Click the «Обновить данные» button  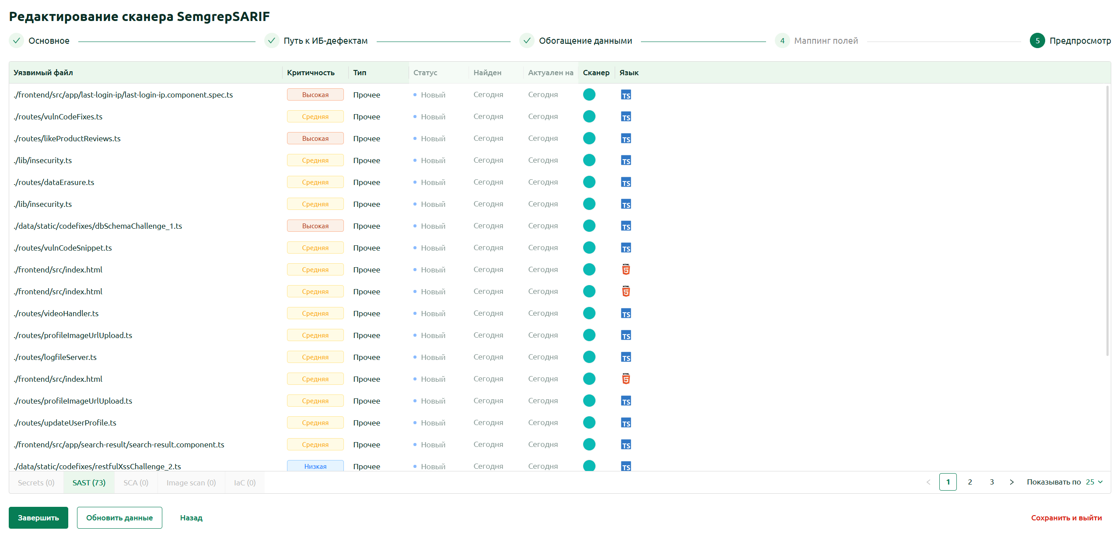click(x=119, y=518)
